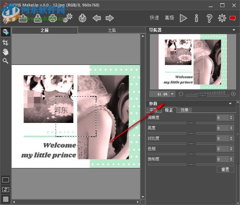Click the canvas scroll down arrow
This screenshot has width=240, height=205.
point(143,197)
